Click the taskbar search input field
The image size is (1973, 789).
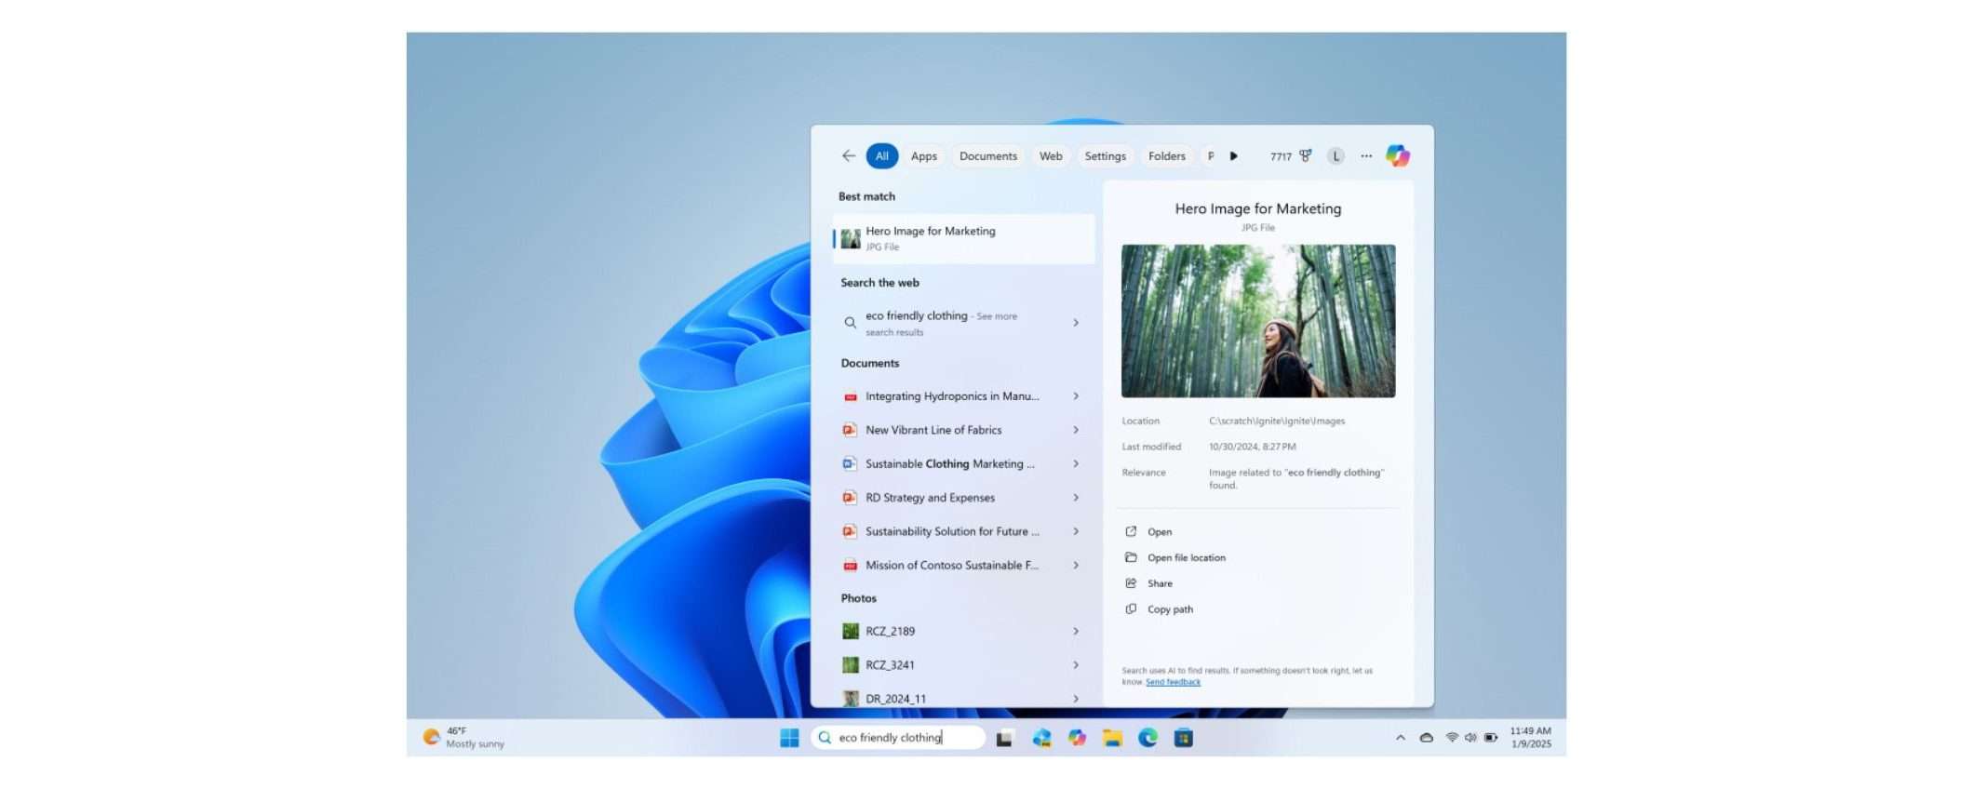pos(898,738)
